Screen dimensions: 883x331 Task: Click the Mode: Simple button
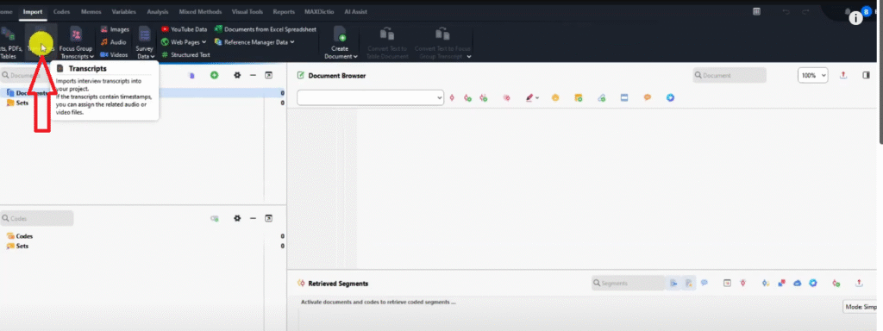(861, 307)
